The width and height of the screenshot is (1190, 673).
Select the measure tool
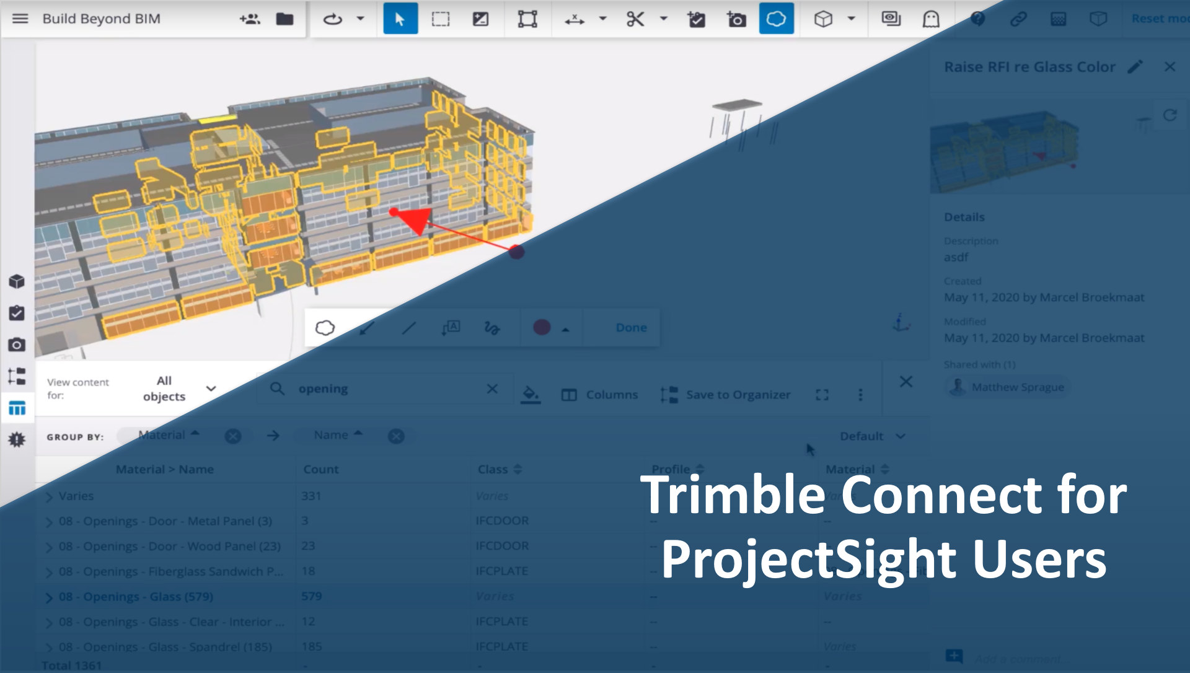575,19
